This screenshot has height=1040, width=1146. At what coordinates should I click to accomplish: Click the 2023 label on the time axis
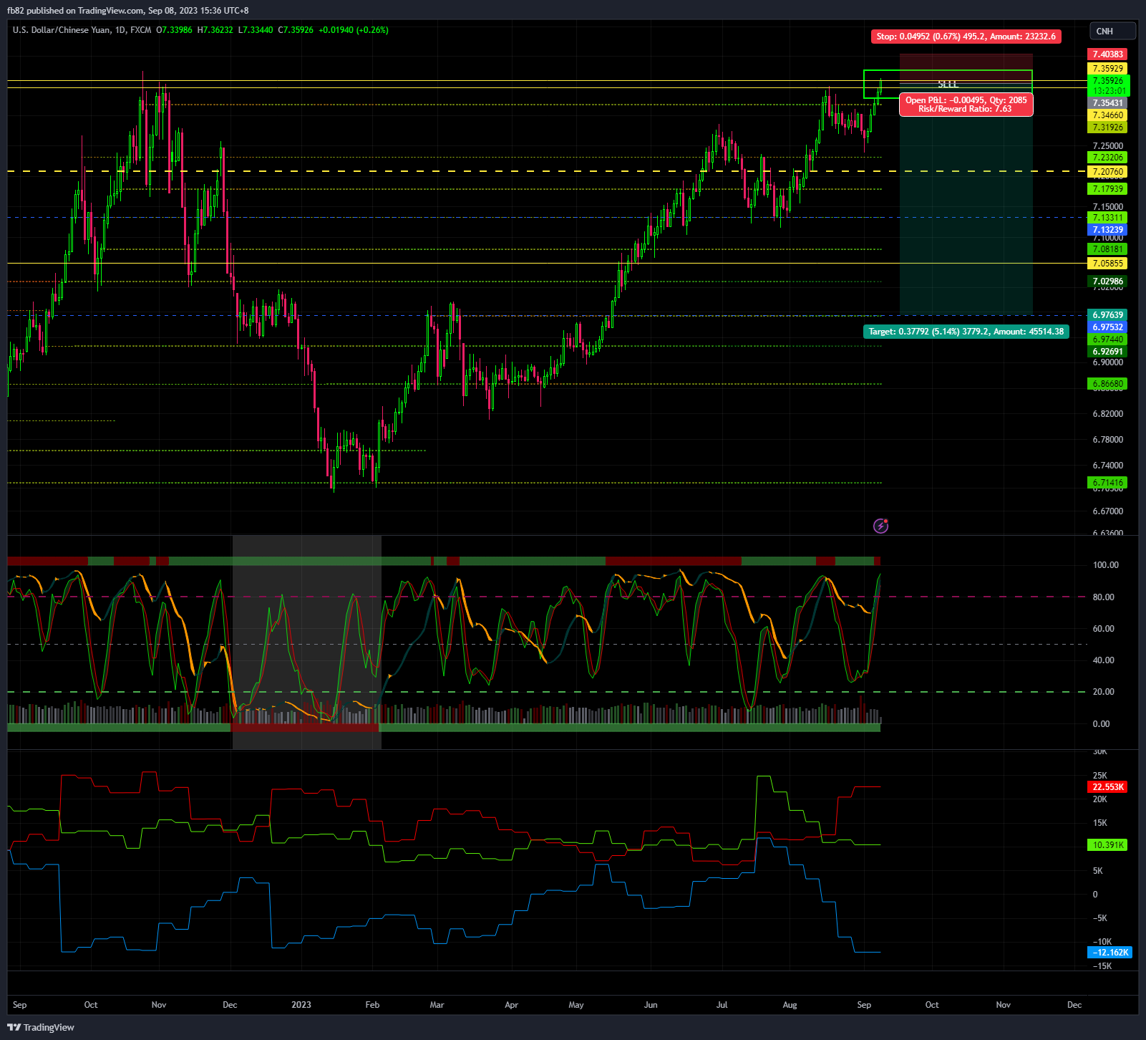click(301, 1005)
